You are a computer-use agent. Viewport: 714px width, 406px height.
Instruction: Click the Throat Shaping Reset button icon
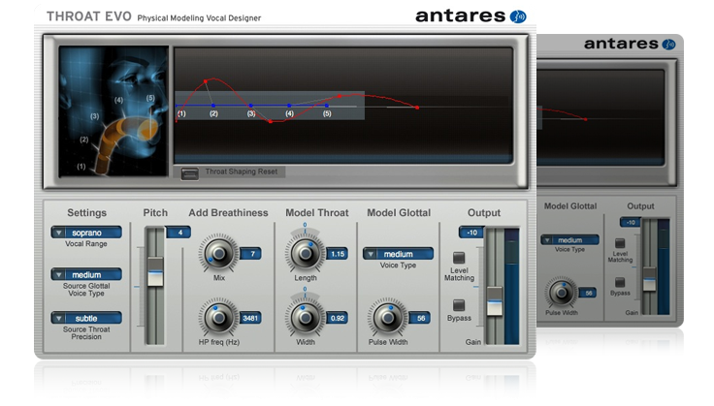click(189, 173)
